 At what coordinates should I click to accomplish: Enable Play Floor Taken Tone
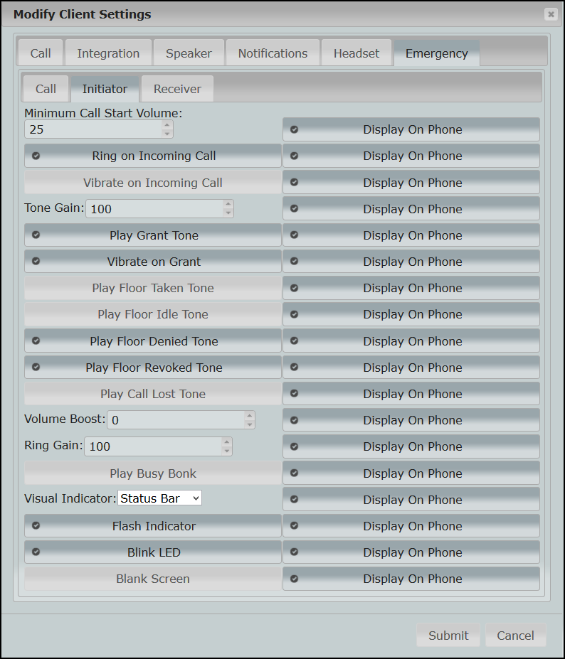click(x=153, y=288)
